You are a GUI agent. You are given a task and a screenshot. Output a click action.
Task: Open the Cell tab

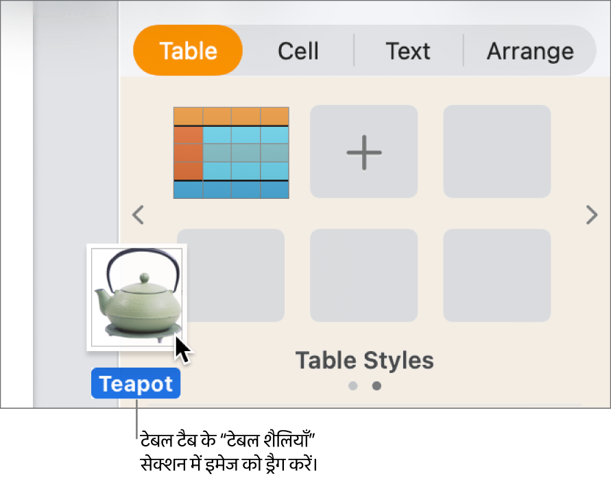(298, 51)
